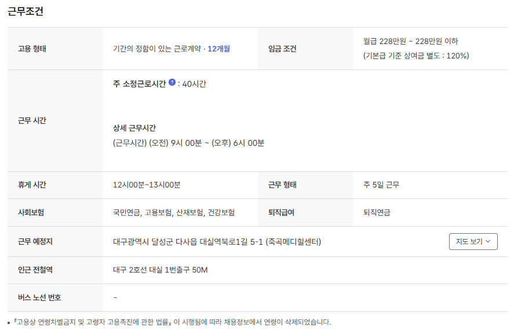Click the 버스 노선 번호 label cell
Viewport: 514px width, 331px height.
55,297
